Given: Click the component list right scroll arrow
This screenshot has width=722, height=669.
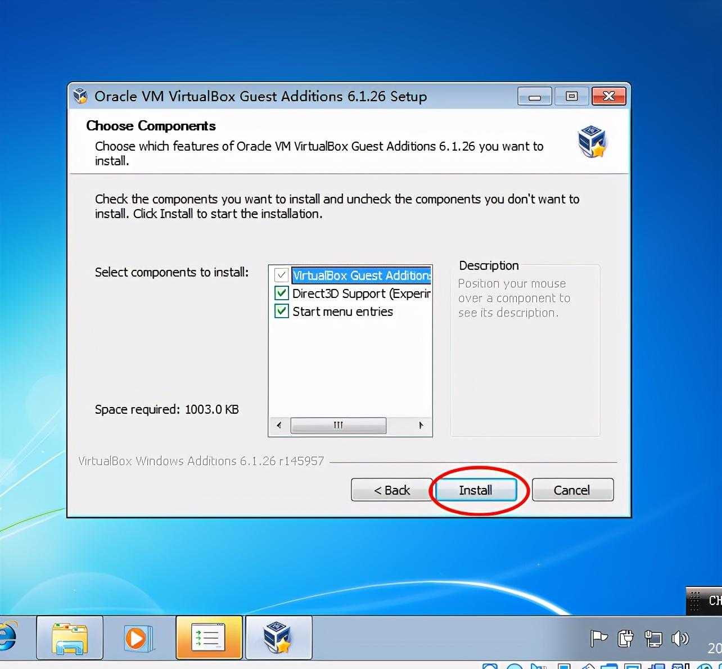Looking at the screenshot, I should pos(421,426).
